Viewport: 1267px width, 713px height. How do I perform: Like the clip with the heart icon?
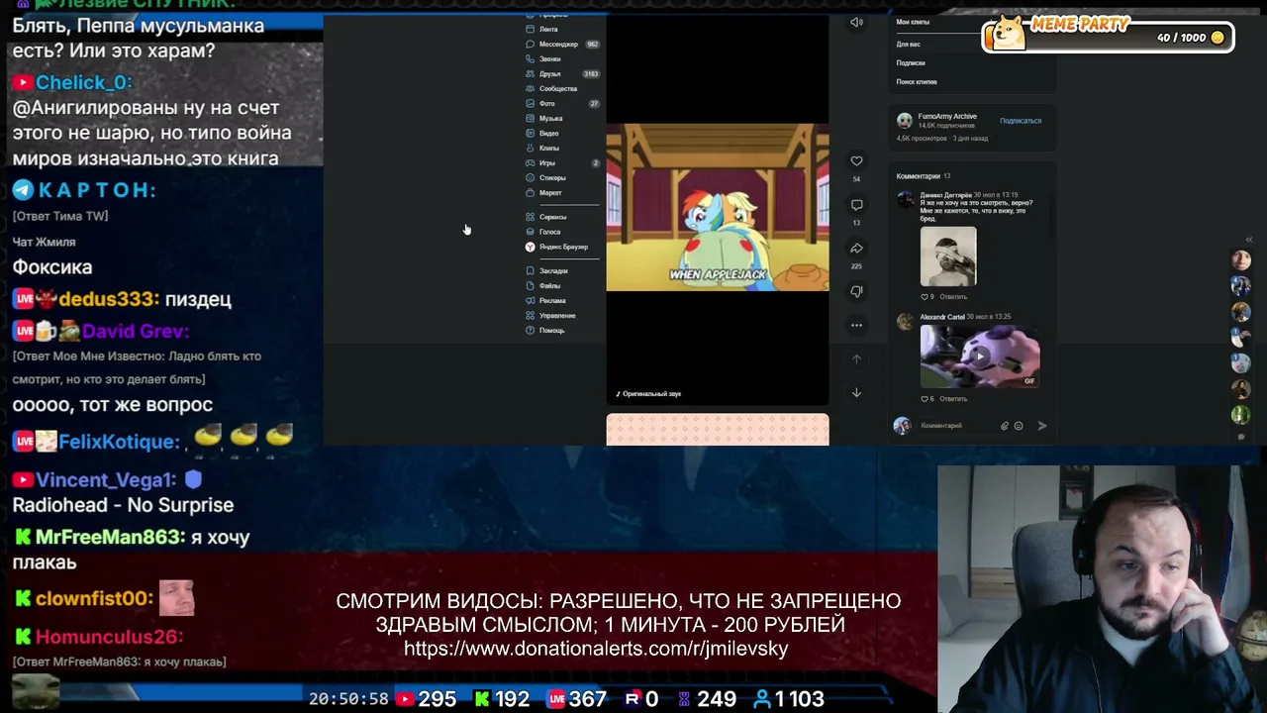pyautogui.click(x=856, y=161)
